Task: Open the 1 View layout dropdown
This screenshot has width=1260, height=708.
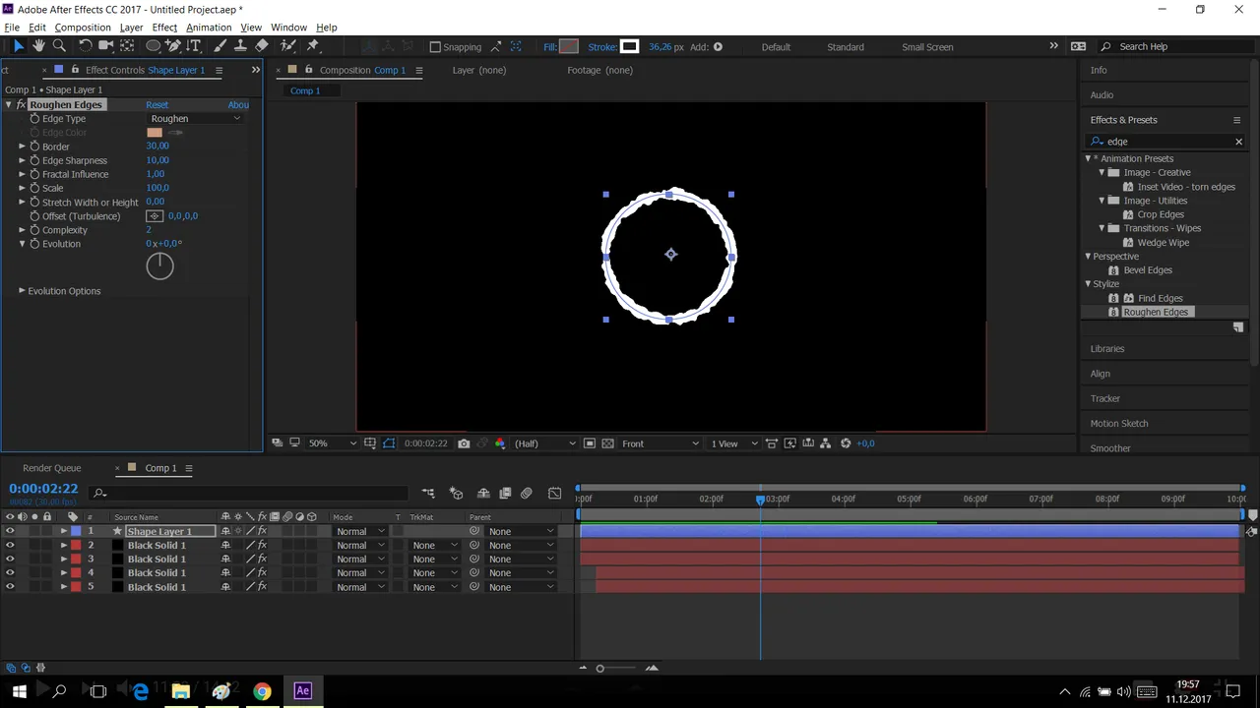Action: [734, 443]
